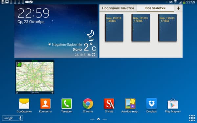Tap the Google search box
Image resolution: width=197 pixels, height=123 pixels.
(x=12, y=118)
